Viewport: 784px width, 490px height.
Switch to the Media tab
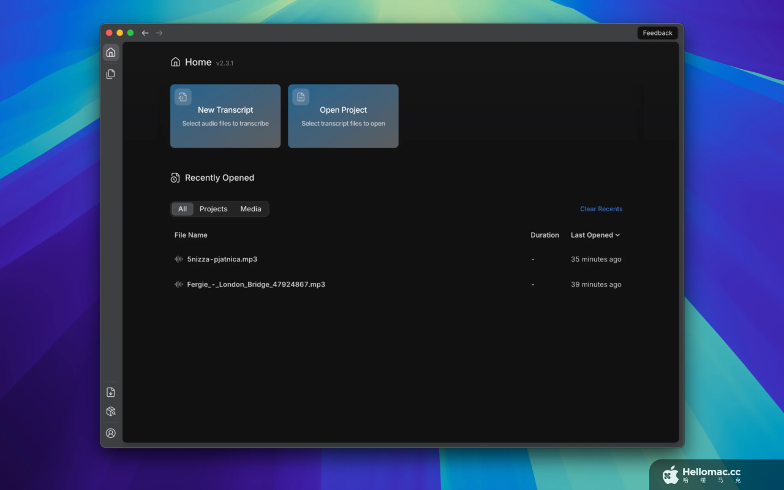251,209
